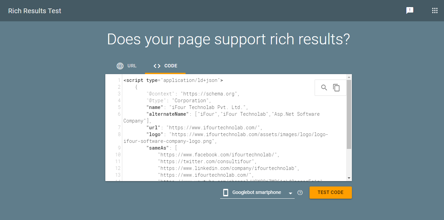Click the "https://schema.org" value

[x=209, y=94]
